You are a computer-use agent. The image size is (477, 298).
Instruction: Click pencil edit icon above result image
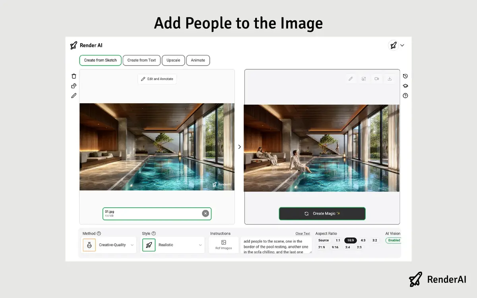(351, 79)
